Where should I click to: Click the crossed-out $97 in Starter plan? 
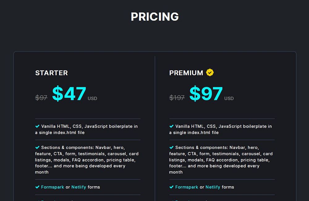(x=41, y=98)
